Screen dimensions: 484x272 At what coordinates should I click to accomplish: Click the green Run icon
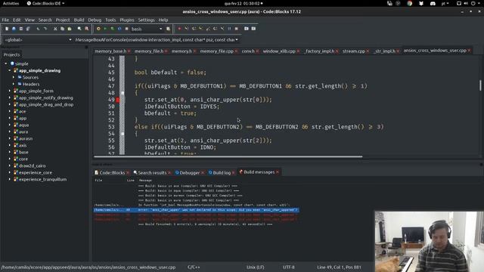105,29
